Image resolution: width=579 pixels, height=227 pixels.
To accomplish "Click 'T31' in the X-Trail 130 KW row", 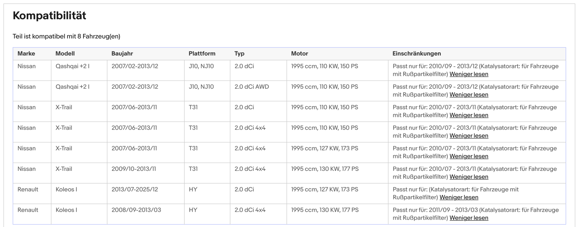I will point(193,169).
